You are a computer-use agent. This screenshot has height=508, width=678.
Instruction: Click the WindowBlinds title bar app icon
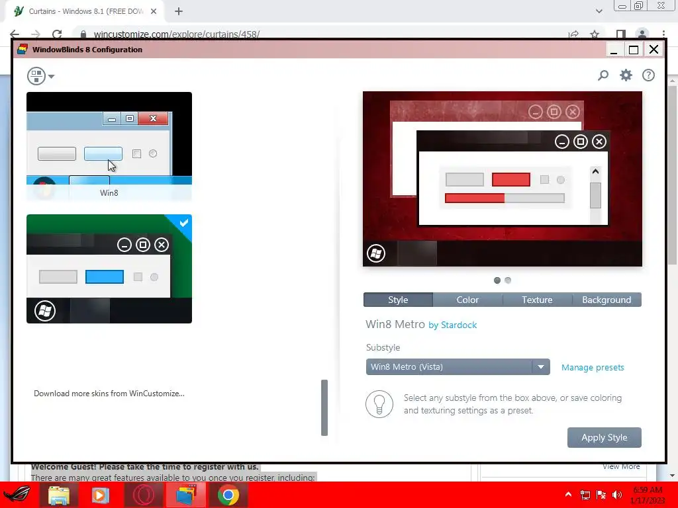click(x=23, y=49)
